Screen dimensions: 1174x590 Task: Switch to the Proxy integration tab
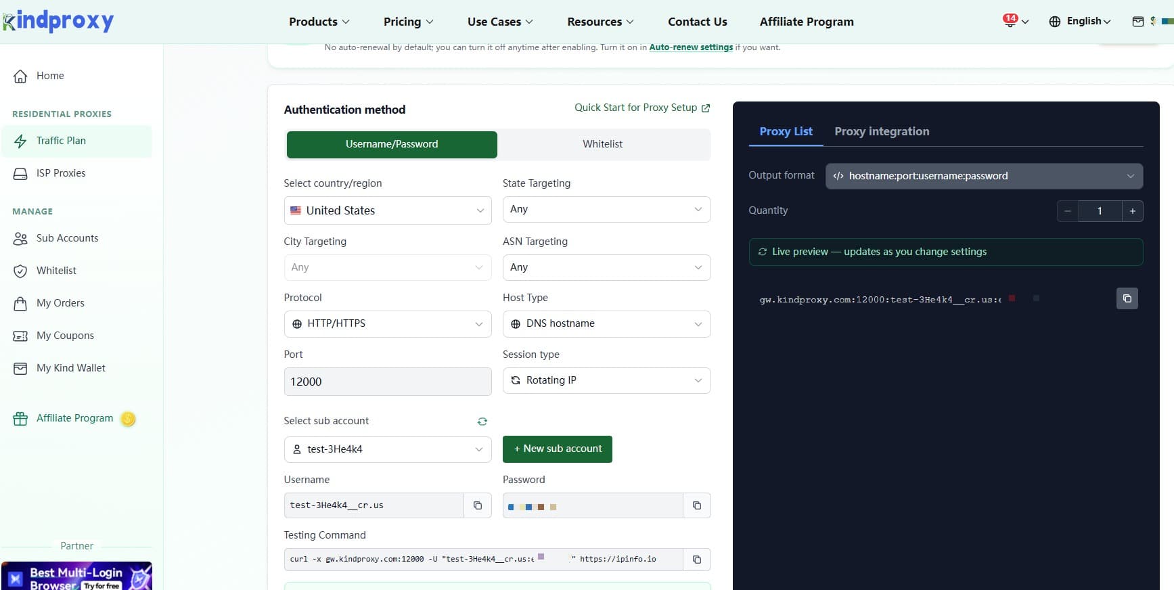point(882,131)
